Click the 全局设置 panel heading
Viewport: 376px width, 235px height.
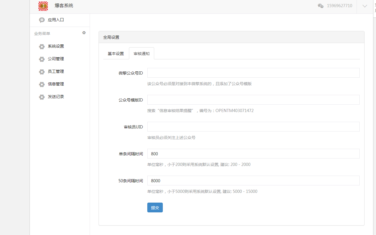111,37
